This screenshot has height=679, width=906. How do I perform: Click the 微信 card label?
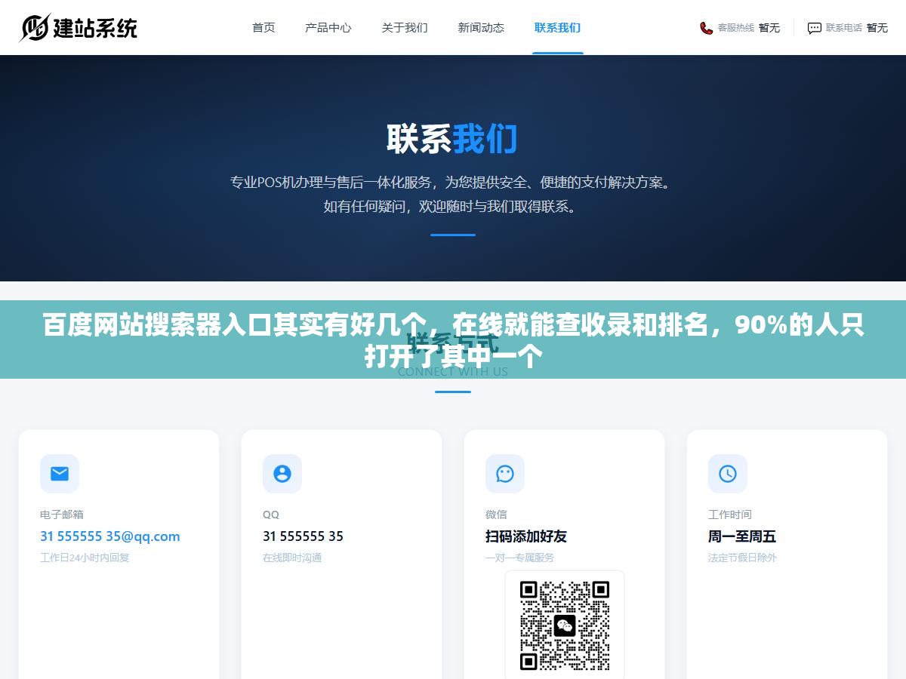tap(496, 515)
